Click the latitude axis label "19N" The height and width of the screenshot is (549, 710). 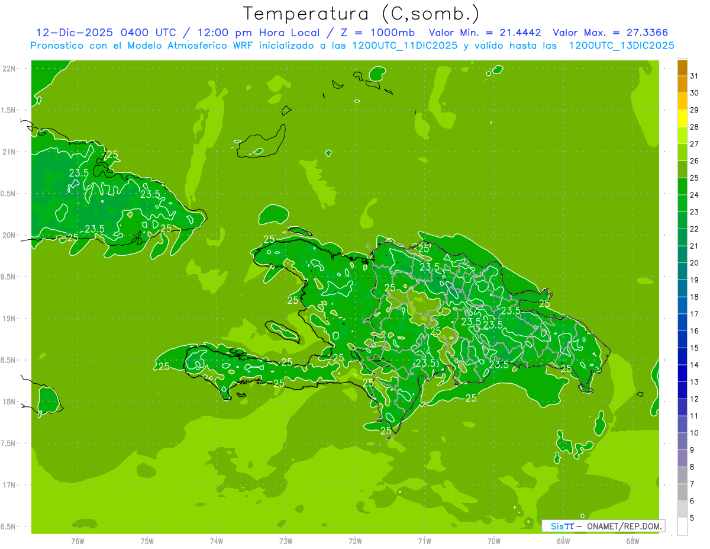9,319
